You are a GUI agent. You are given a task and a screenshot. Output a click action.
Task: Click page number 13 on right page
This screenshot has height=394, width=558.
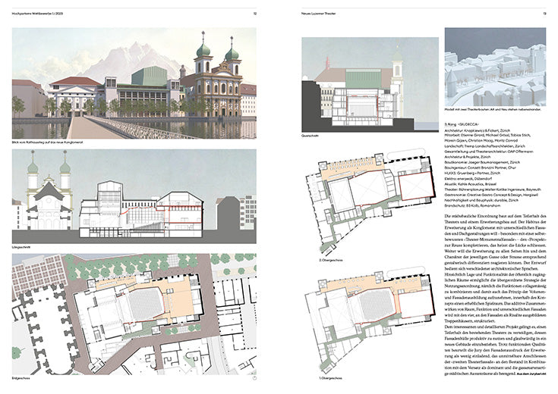point(544,14)
